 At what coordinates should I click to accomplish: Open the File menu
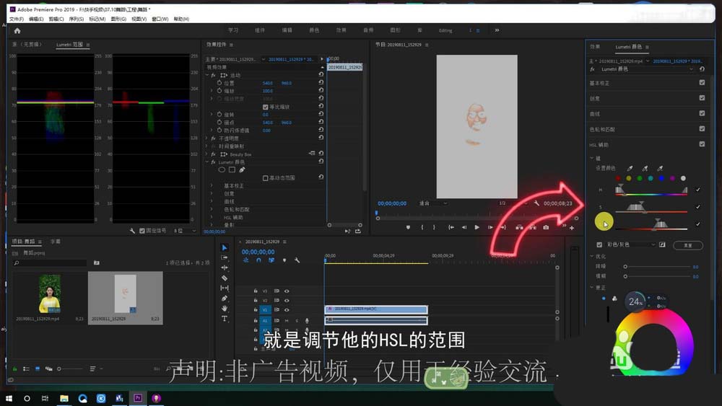coord(16,19)
